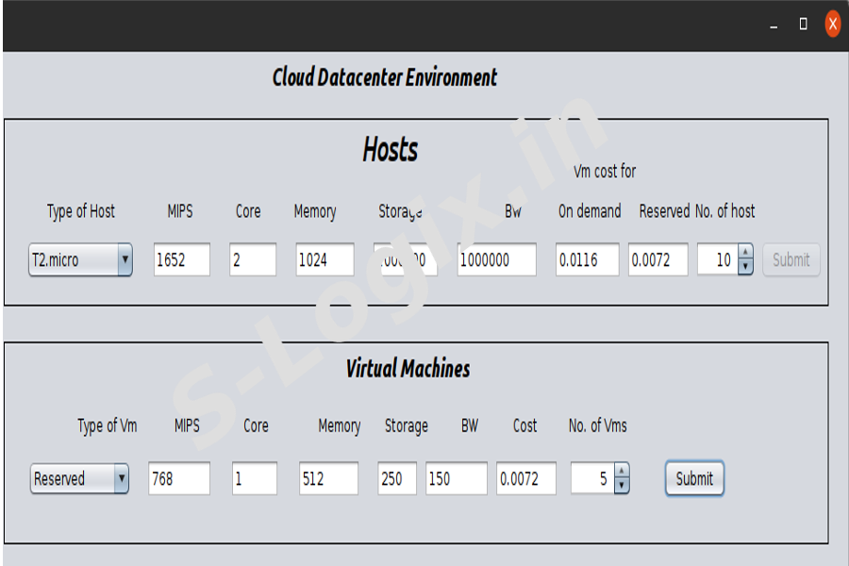Increase the No. of host value

(x=745, y=253)
